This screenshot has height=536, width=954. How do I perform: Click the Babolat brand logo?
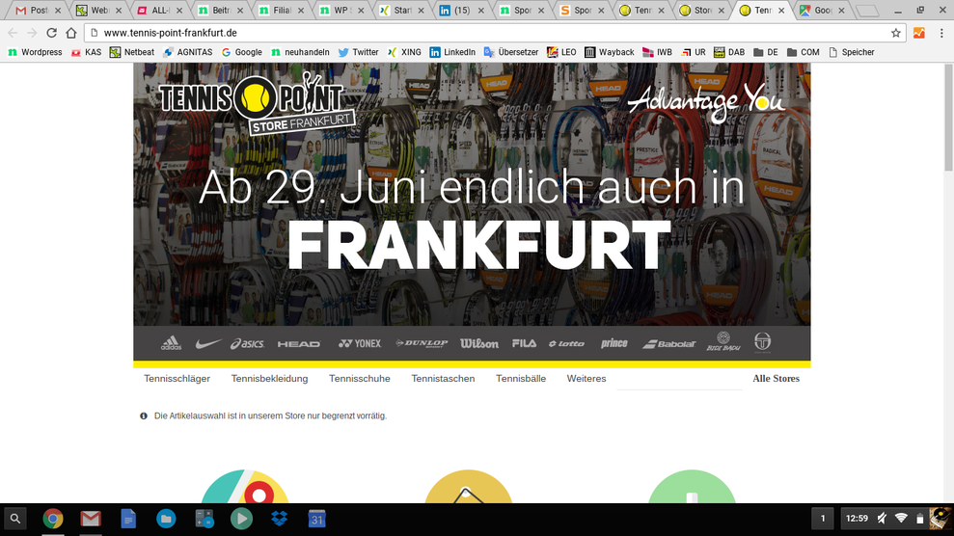coord(668,344)
